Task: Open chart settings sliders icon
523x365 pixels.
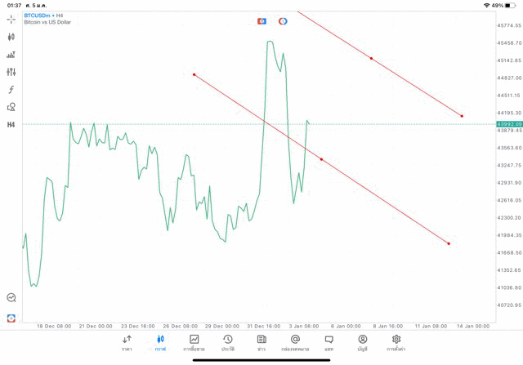Action: [x=11, y=72]
